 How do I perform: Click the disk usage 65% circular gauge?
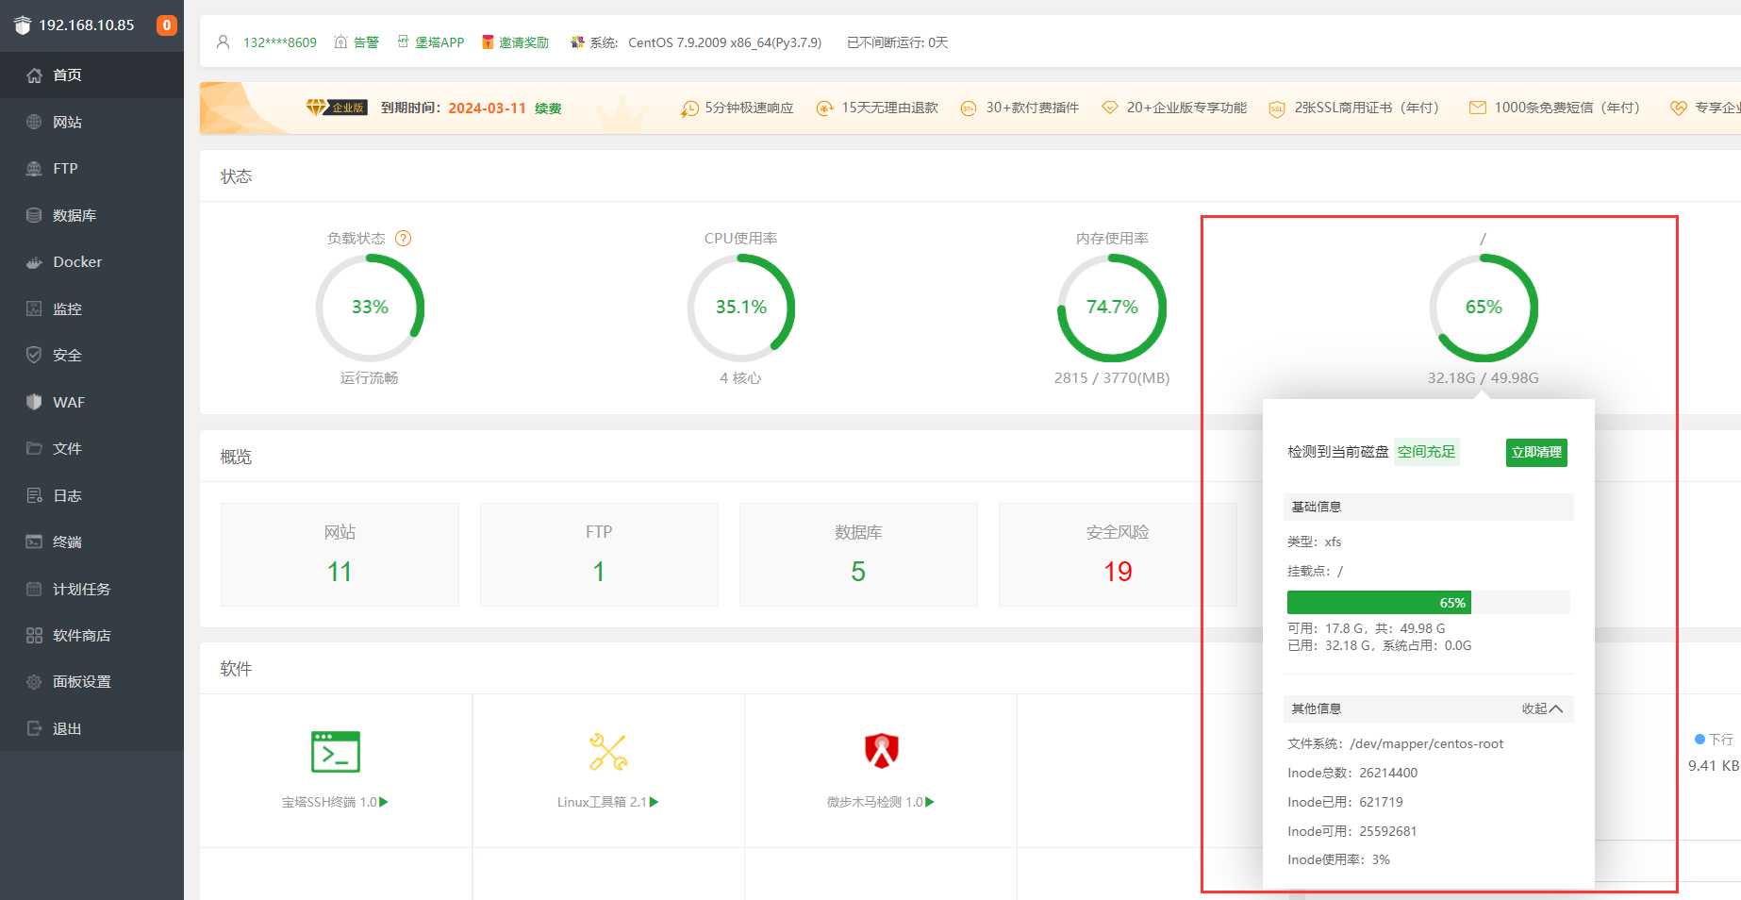(x=1484, y=308)
